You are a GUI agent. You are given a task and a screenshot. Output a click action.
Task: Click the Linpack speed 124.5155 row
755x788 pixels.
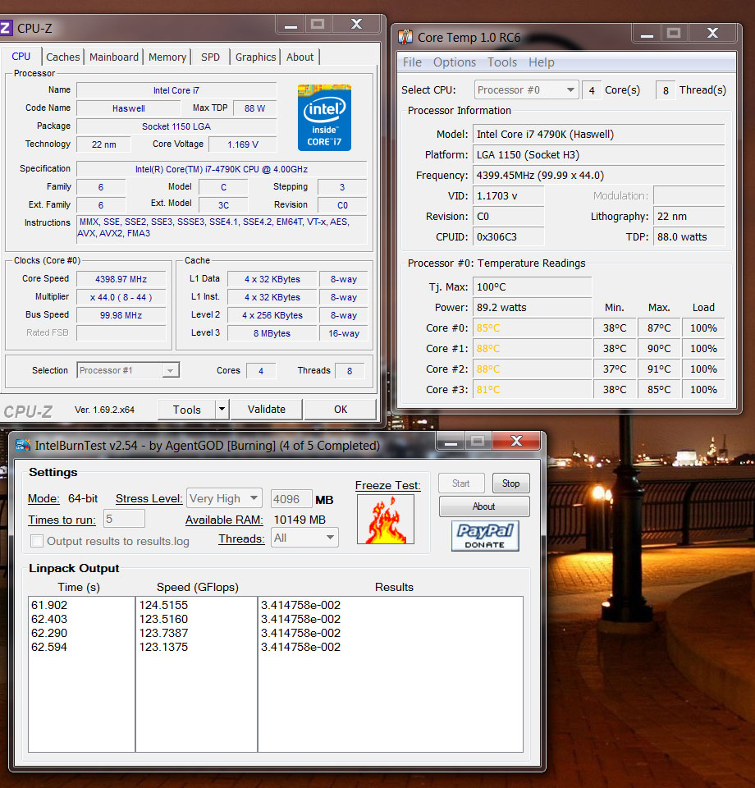point(164,605)
